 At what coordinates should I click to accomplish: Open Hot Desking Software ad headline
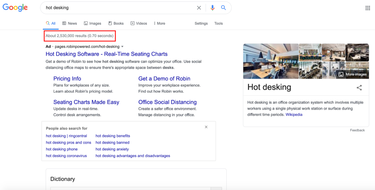107,54
